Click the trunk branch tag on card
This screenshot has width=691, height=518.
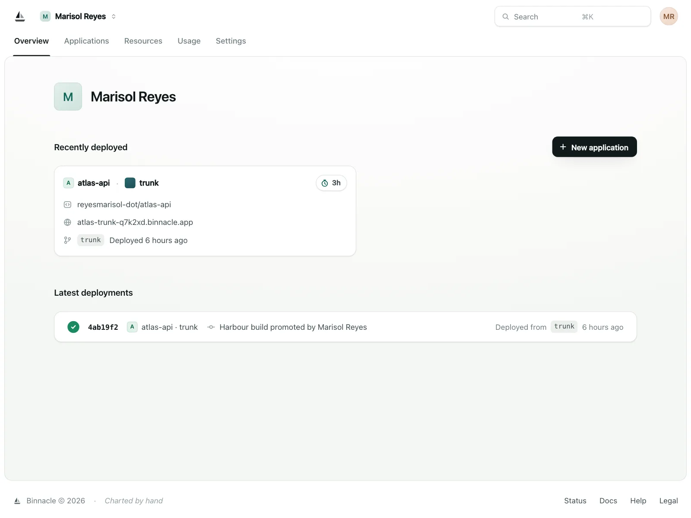[x=91, y=240]
